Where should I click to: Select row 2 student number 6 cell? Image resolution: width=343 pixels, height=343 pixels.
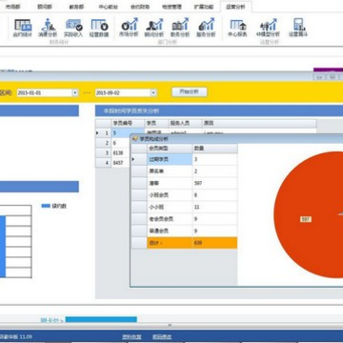[121, 143]
